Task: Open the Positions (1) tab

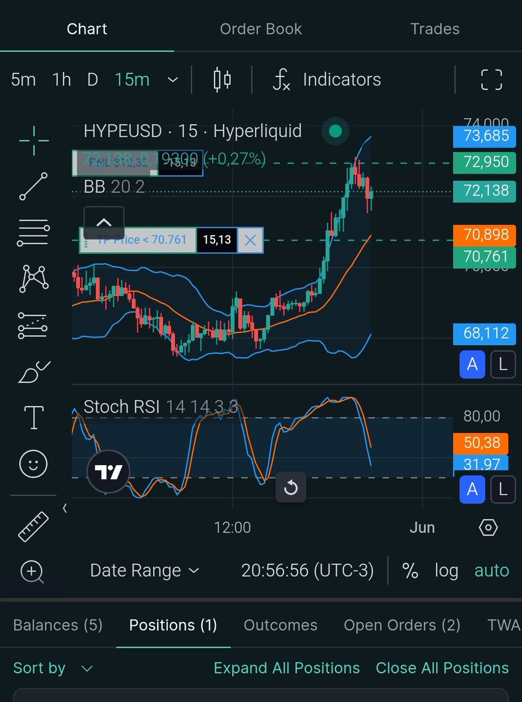Action: pos(173,625)
